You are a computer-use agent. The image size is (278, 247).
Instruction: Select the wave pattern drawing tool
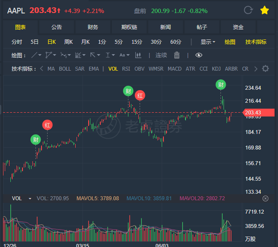[64, 55]
